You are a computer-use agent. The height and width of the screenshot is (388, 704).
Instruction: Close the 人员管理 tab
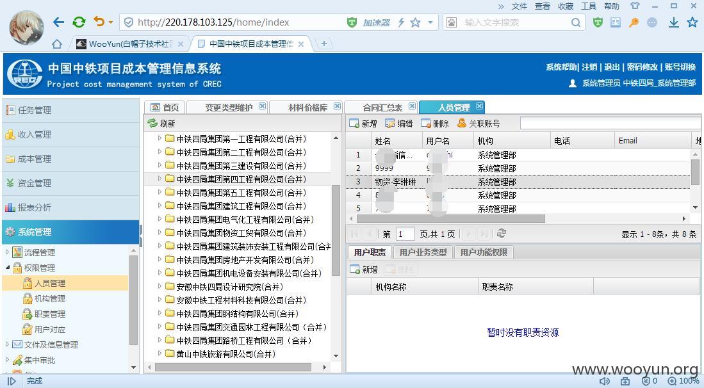pyautogui.click(x=479, y=106)
